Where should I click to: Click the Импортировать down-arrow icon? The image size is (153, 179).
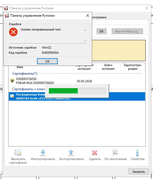click(43, 153)
